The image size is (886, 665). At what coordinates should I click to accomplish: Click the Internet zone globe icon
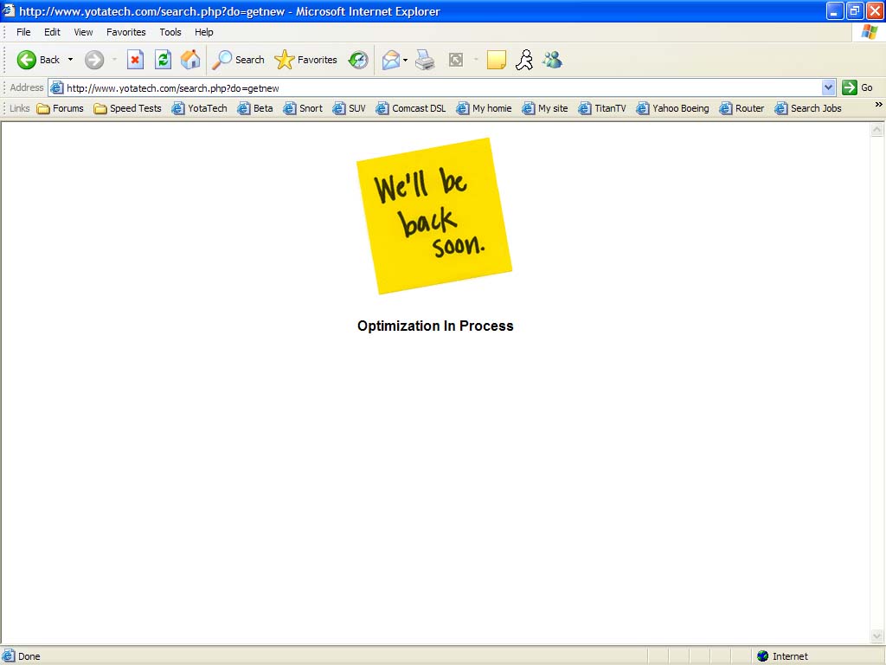point(763,656)
